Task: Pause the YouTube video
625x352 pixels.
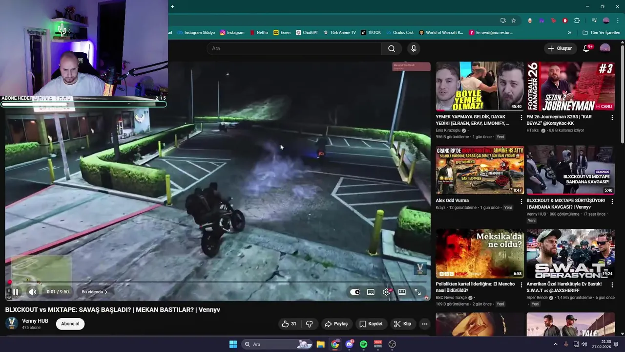Action: pos(15,292)
